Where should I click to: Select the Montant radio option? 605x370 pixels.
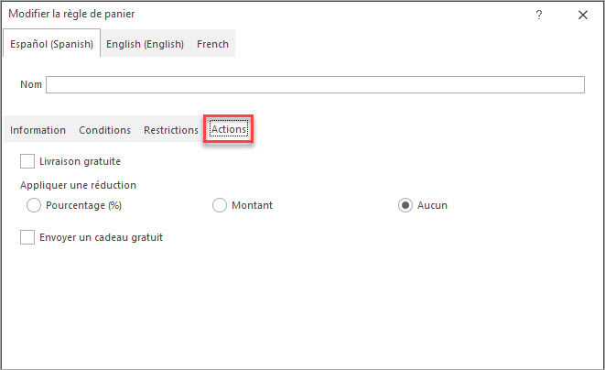coord(220,205)
